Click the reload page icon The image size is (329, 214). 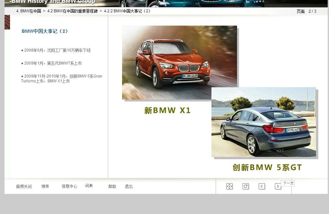pos(245,186)
